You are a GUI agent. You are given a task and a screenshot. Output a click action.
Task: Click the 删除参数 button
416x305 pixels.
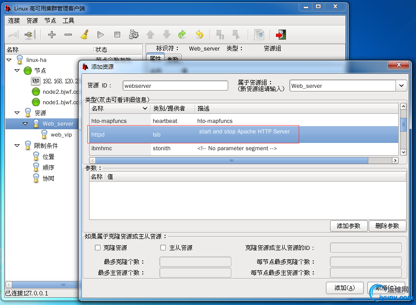click(387, 226)
